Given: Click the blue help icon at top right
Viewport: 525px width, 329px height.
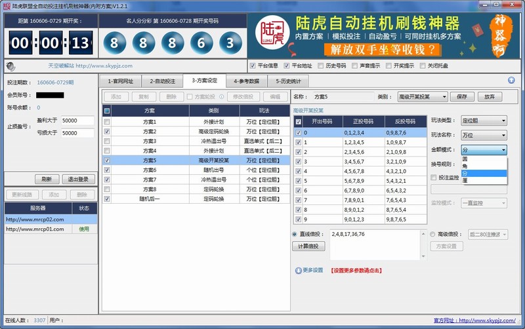Looking at the screenshot, I should (511, 81).
